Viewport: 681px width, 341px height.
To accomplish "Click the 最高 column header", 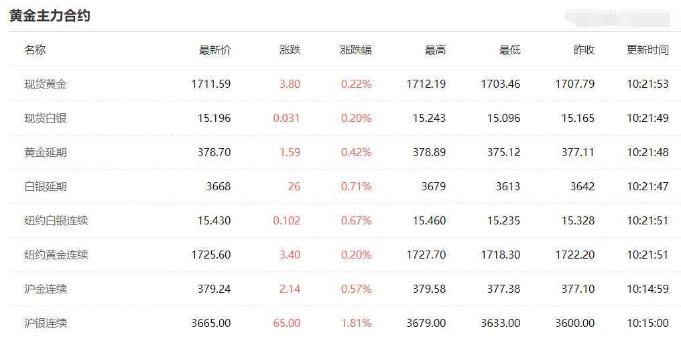I will pos(435,50).
